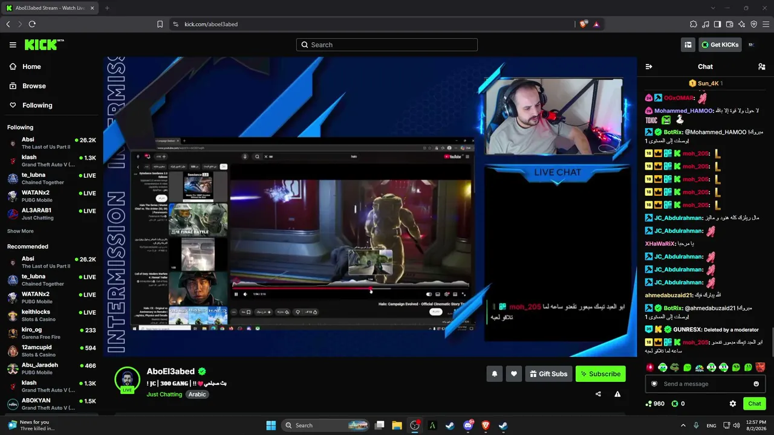Open AL3ARAB1 channel in the Following list
Screen dimensions: 774x435
(52, 214)
